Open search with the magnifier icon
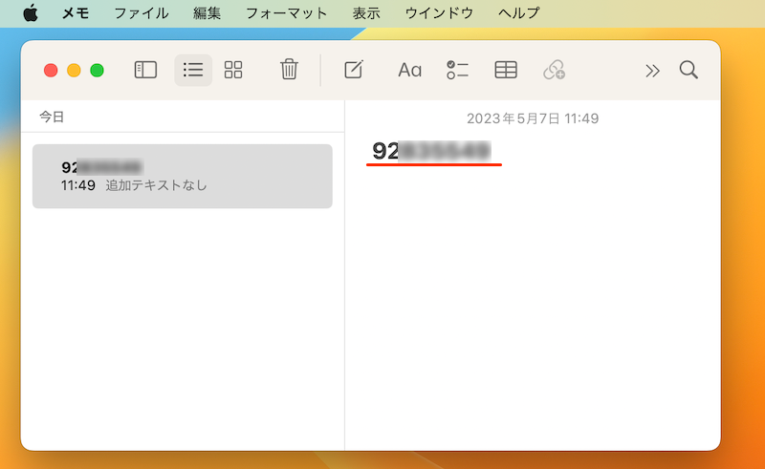Screen dimensions: 765x469 pyautogui.click(x=688, y=70)
